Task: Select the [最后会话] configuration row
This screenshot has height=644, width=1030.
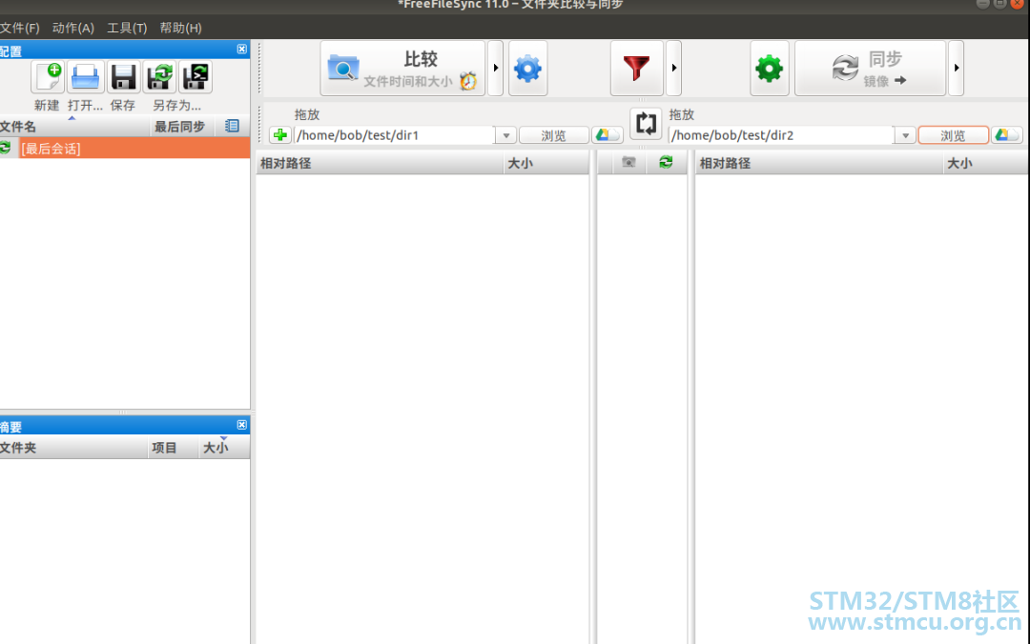Action: (x=125, y=149)
